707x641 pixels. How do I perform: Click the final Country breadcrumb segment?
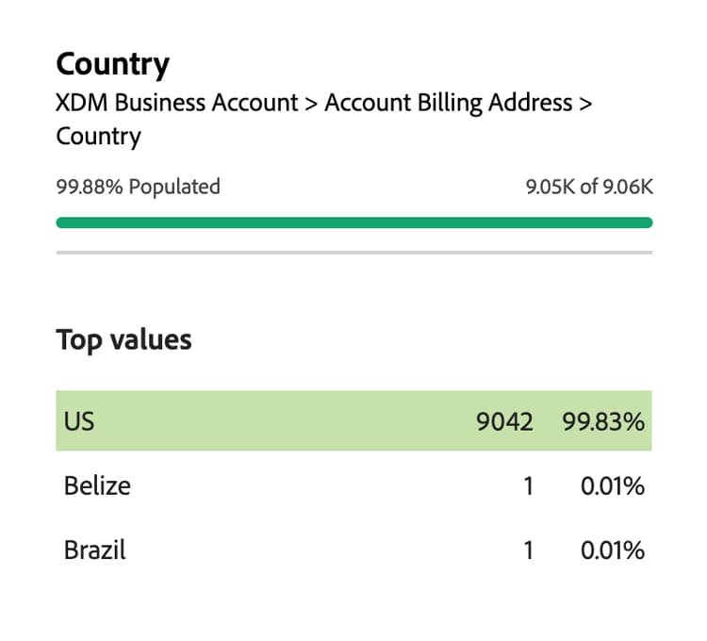pos(98,136)
